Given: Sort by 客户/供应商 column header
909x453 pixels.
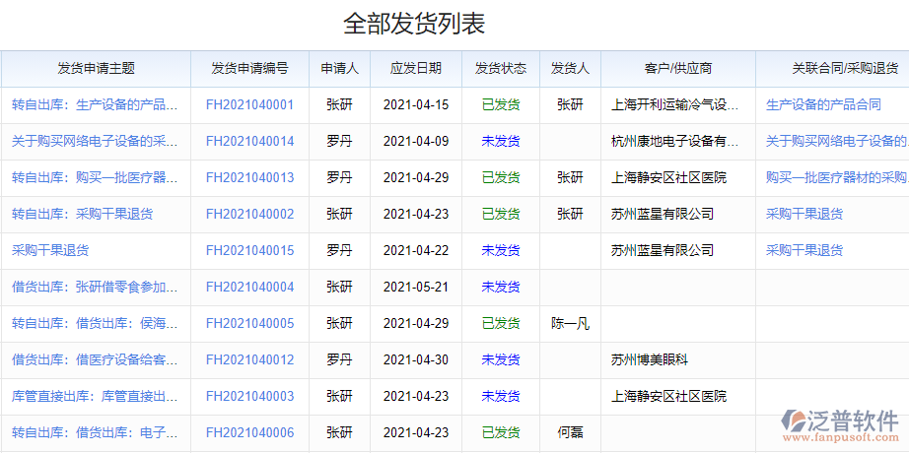Looking at the screenshot, I should (x=678, y=69).
